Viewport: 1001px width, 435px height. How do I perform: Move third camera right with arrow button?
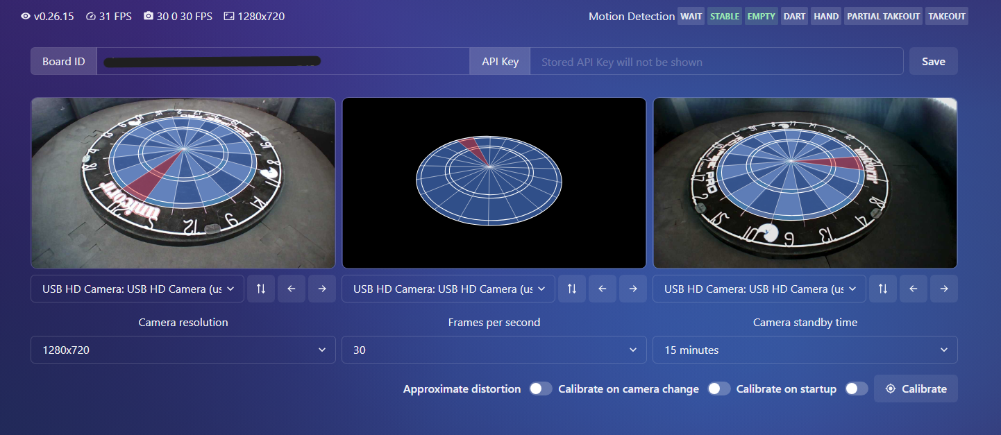pyautogui.click(x=944, y=289)
